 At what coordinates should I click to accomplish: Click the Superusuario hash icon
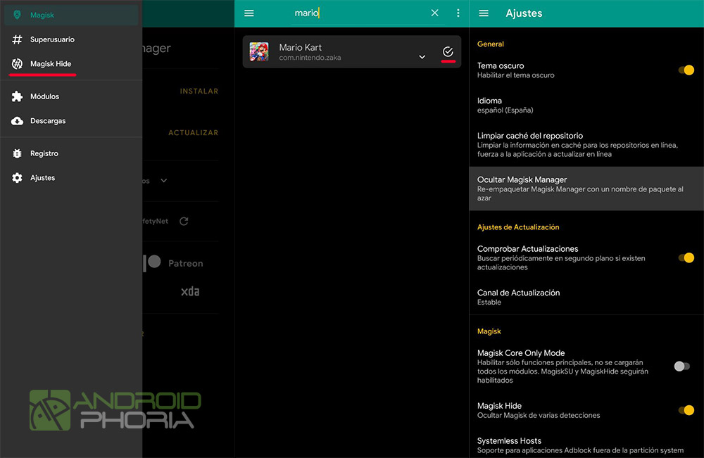17,39
